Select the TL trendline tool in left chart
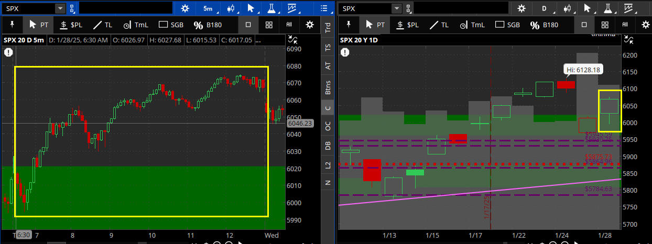 point(102,25)
